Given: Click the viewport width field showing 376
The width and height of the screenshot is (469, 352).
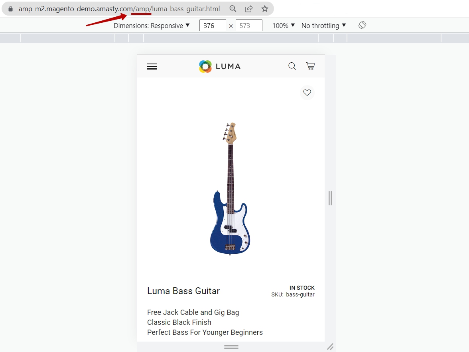Looking at the screenshot, I should tap(213, 25).
